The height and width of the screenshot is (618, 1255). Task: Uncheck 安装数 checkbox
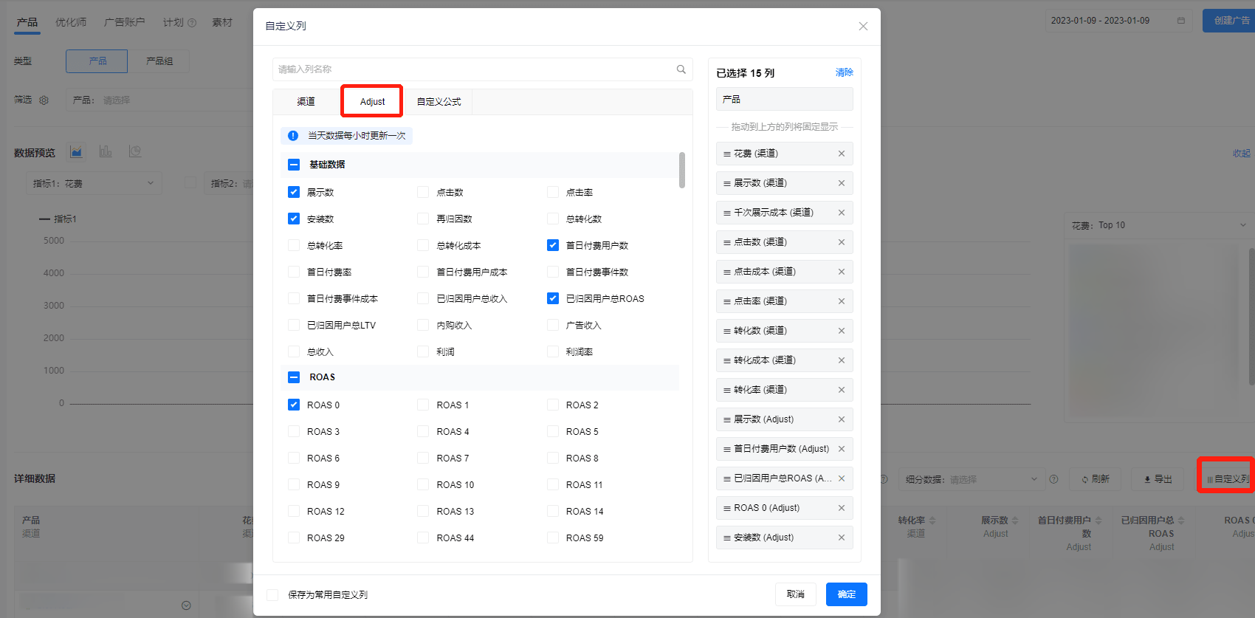pos(294,219)
